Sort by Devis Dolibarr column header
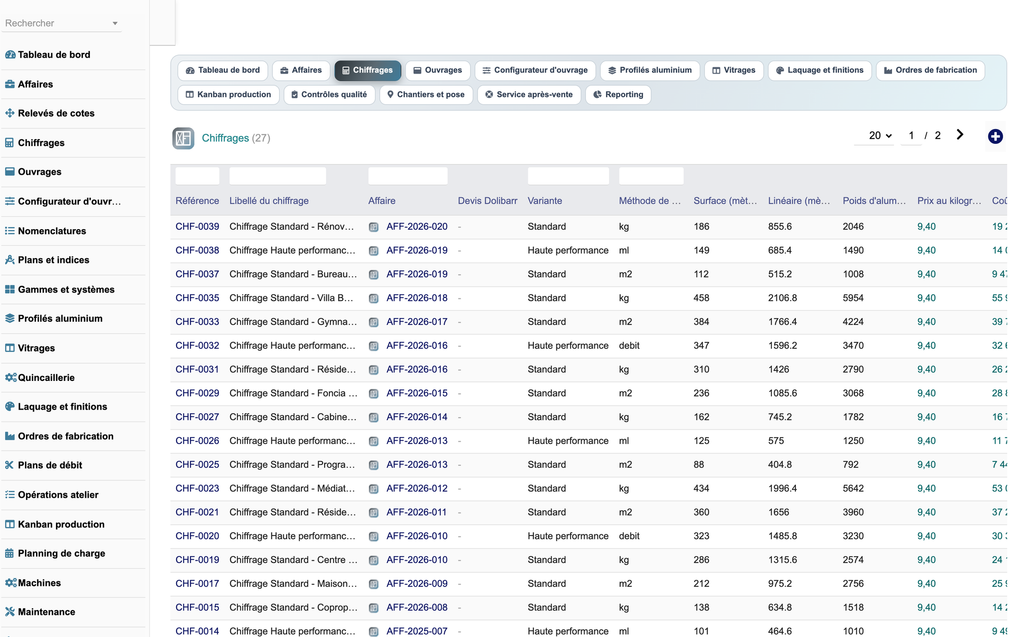This screenshot has height=637, width=1029. coord(488,201)
